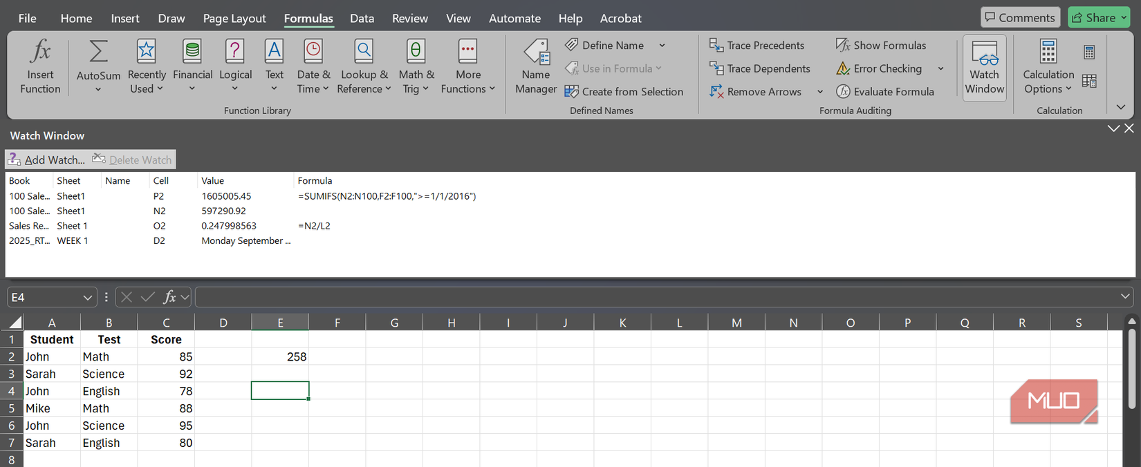Switch to the Page Layout tab

tap(234, 19)
